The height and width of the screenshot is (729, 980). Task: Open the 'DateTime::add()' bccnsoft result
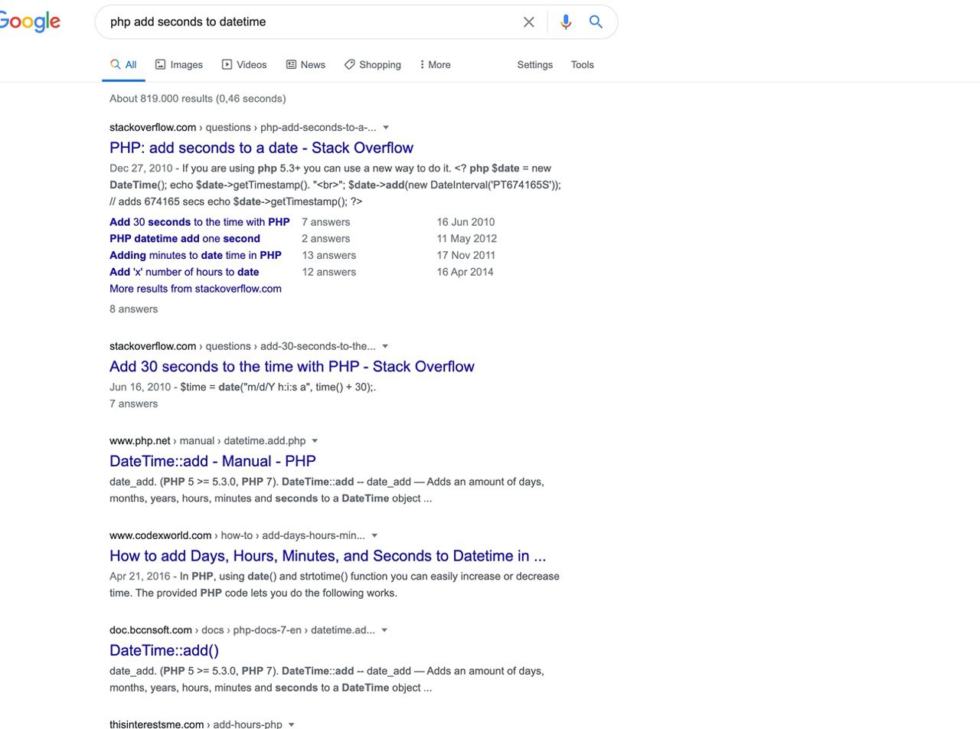[164, 651]
